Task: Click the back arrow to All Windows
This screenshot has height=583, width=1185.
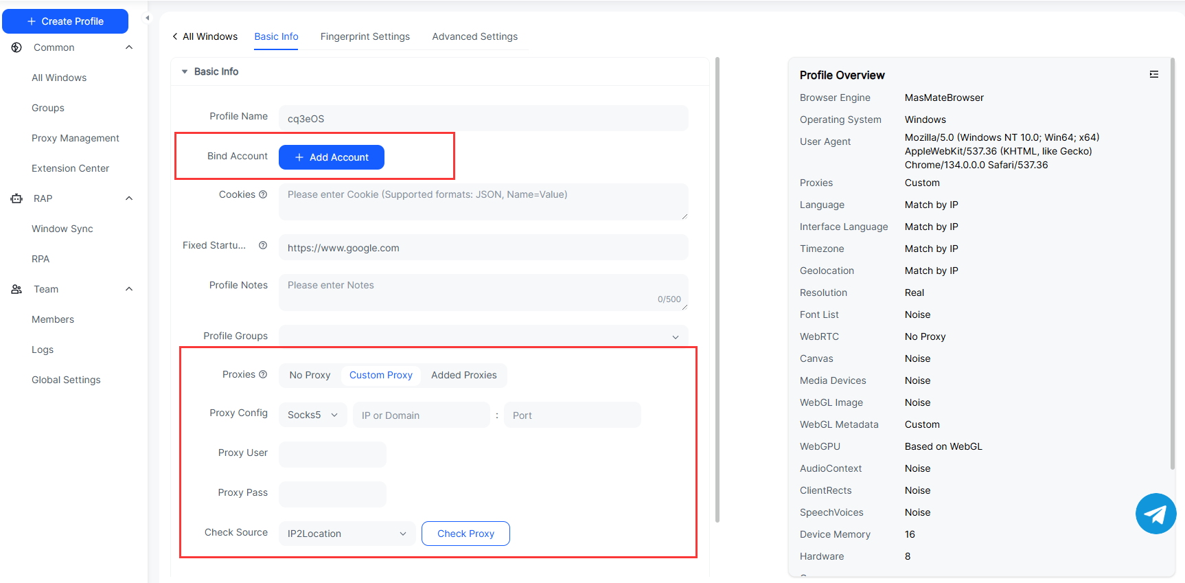Action: click(x=175, y=36)
